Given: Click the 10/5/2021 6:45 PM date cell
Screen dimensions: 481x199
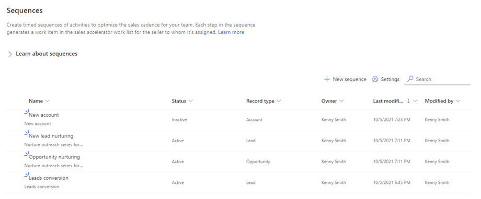Looking at the screenshot, I should pos(392,183).
